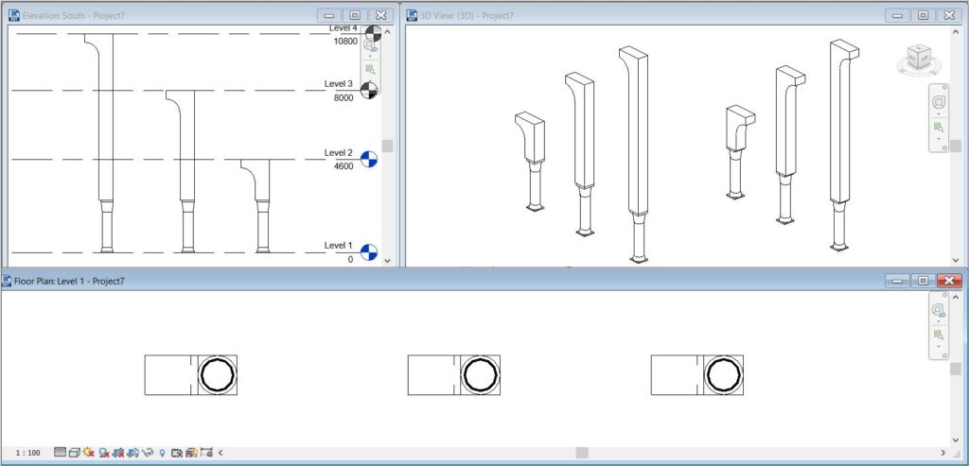Open the Visual Style cube icon

(74, 453)
